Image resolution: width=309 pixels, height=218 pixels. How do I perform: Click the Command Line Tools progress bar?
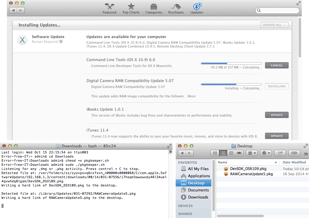pyautogui.click(x=231, y=63)
